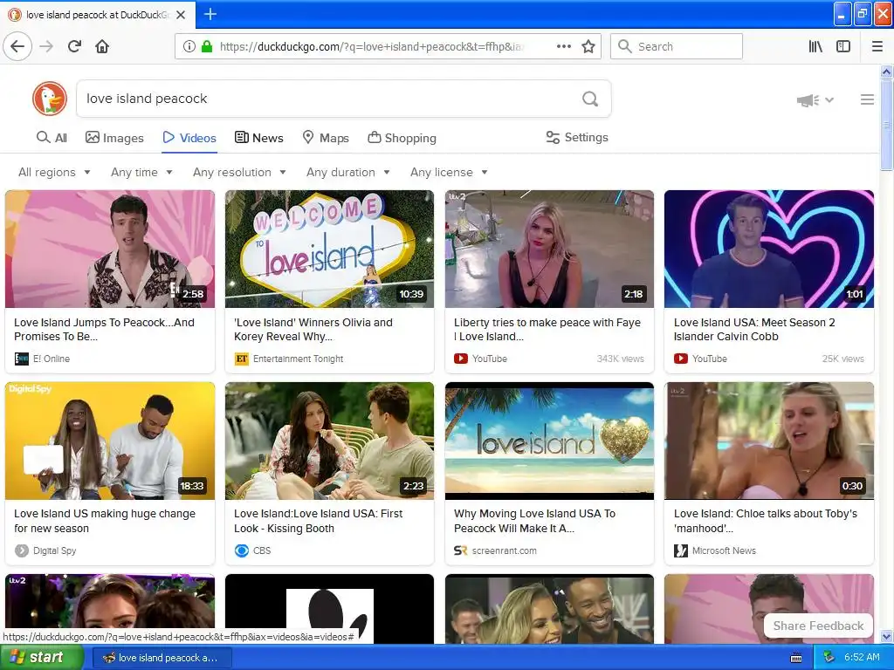Screen dimensions: 894x670
Task: Open 'First Look - Kissing Booth' title
Action: coord(318,521)
